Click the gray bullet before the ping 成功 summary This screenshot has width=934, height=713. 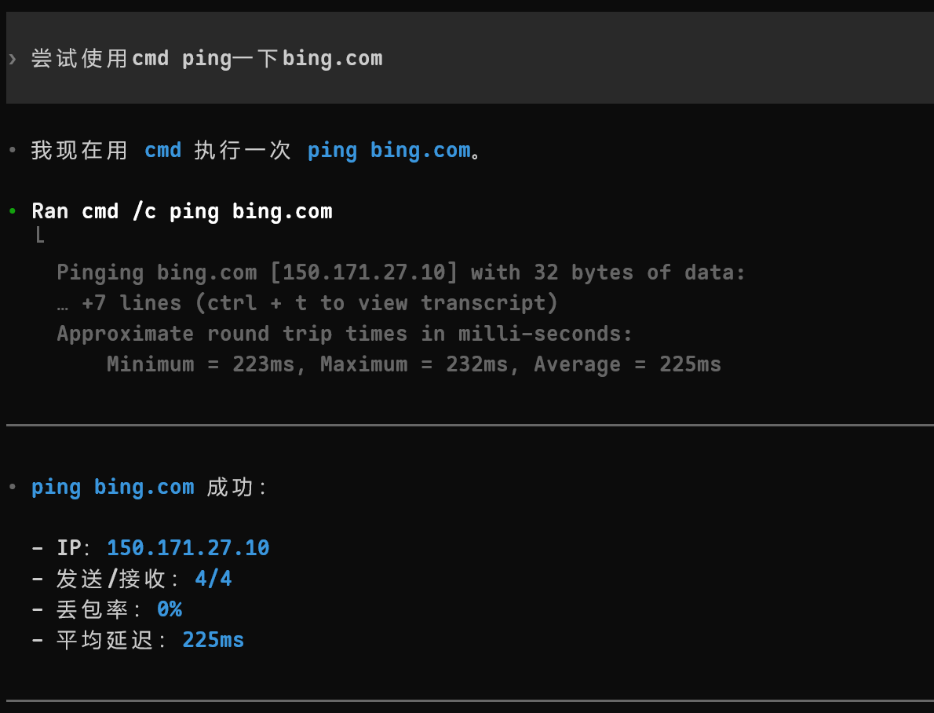pyautogui.click(x=13, y=487)
